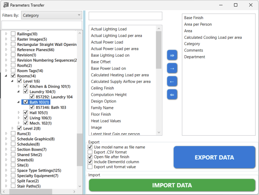The height and width of the screenshot is (195, 259).
Task: Click the Parameters Transfer app icon
Action: [6, 5]
